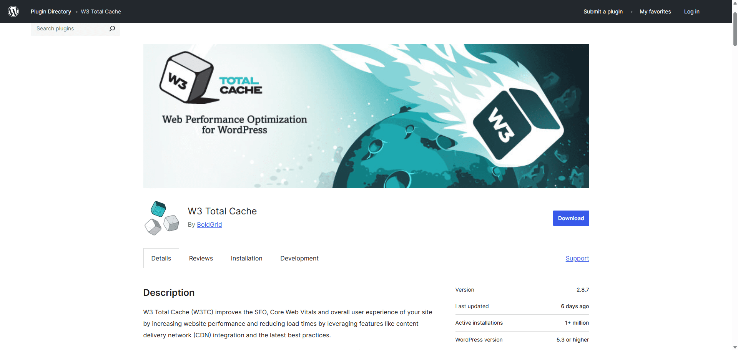The width and height of the screenshot is (738, 350).
Task: Visit the BoldGrid author page
Action: click(x=209, y=224)
